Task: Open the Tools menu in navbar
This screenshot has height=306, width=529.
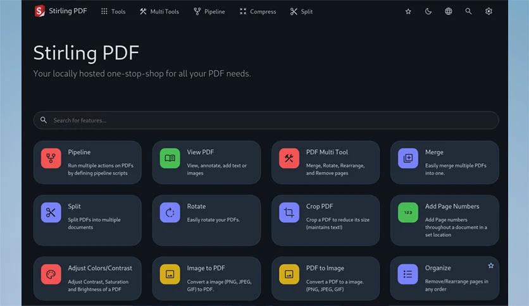Action: coord(113,11)
